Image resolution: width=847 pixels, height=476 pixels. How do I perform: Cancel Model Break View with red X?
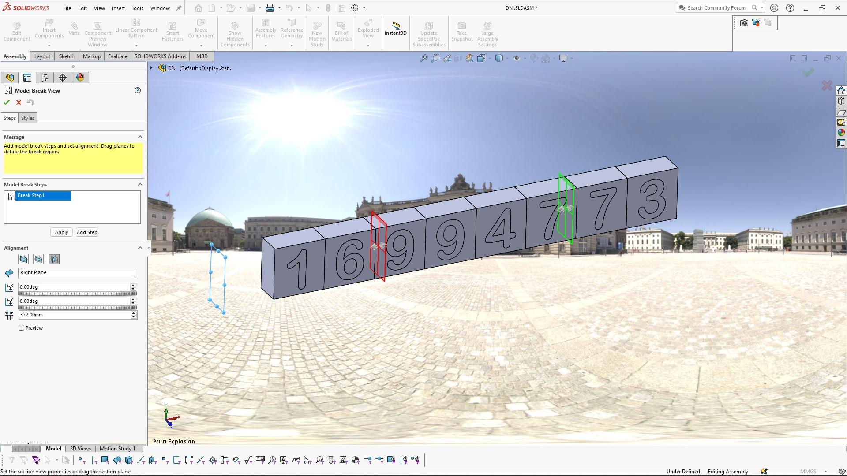(x=19, y=102)
